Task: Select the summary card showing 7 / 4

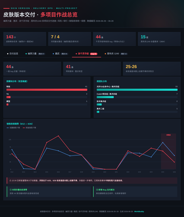Action: pyautogui.click(x=70, y=39)
